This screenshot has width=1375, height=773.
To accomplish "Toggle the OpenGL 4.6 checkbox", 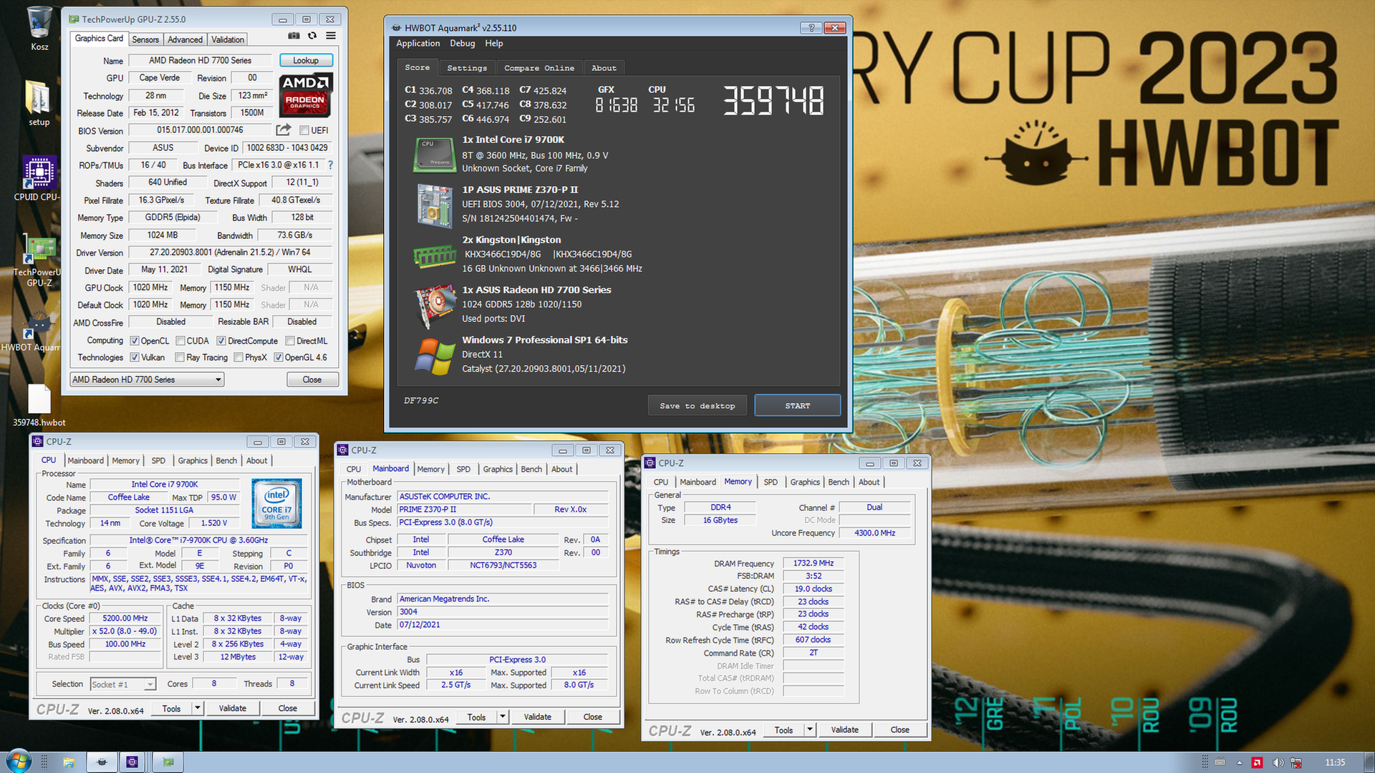I will [x=279, y=357].
